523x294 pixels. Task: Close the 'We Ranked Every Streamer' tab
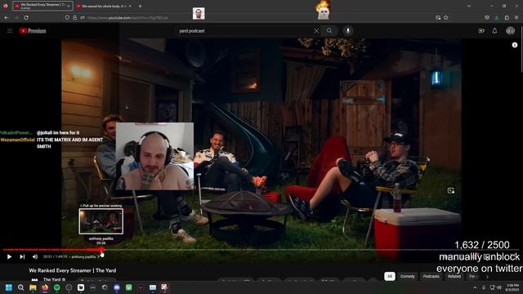[x=69, y=6]
